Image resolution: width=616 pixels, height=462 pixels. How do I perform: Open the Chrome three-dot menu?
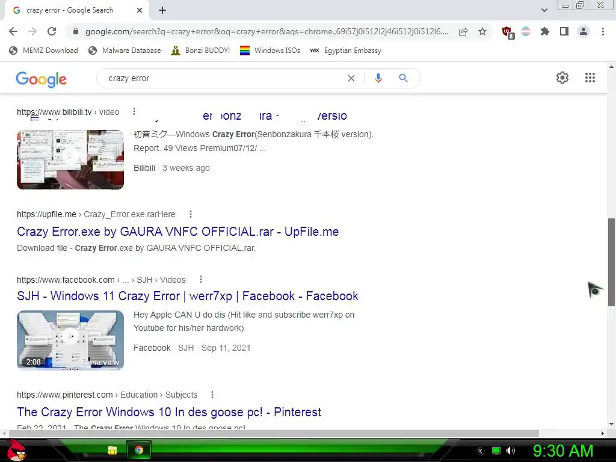coord(603,31)
